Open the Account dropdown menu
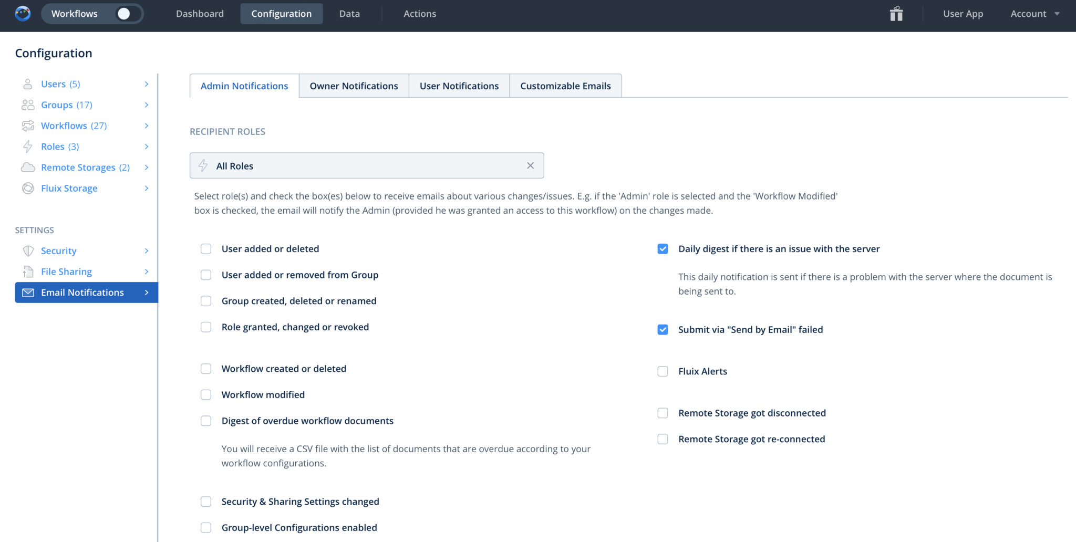This screenshot has height=542, width=1076. [1034, 14]
